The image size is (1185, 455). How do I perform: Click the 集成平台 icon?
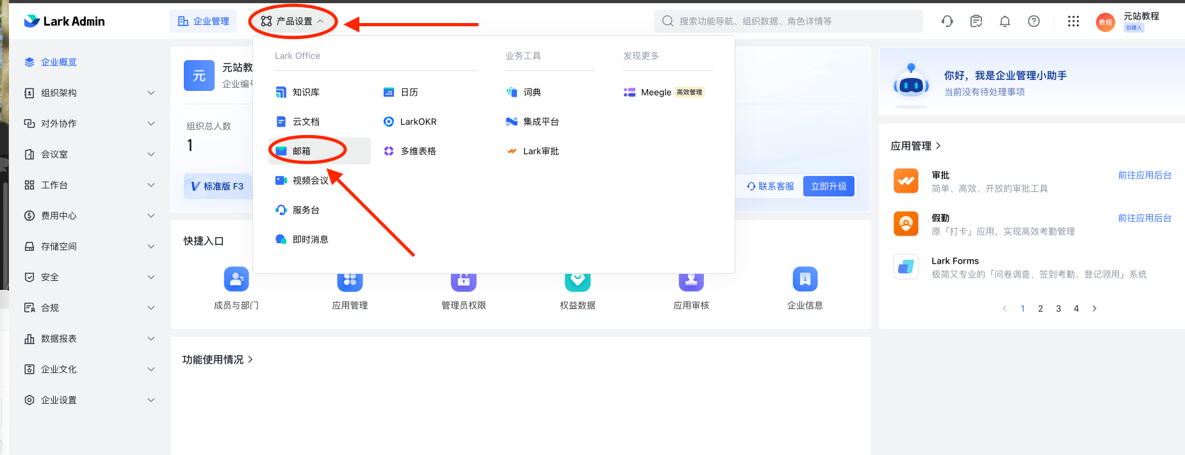(x=512, y=122)
